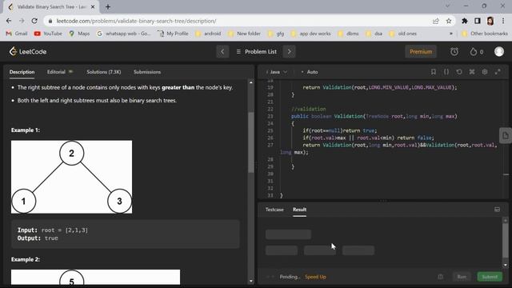Collapse the console panel with its icon
512x288 pixels.
pos(497,210)
